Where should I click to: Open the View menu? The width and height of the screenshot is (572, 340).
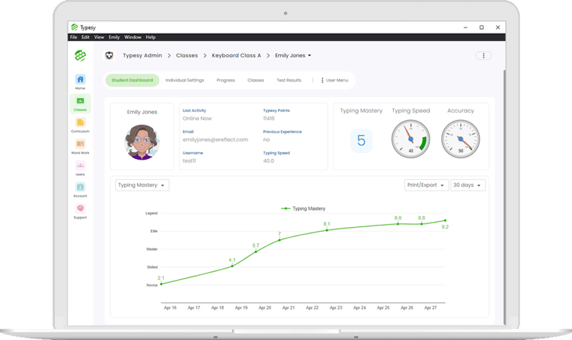pos(99,37)
